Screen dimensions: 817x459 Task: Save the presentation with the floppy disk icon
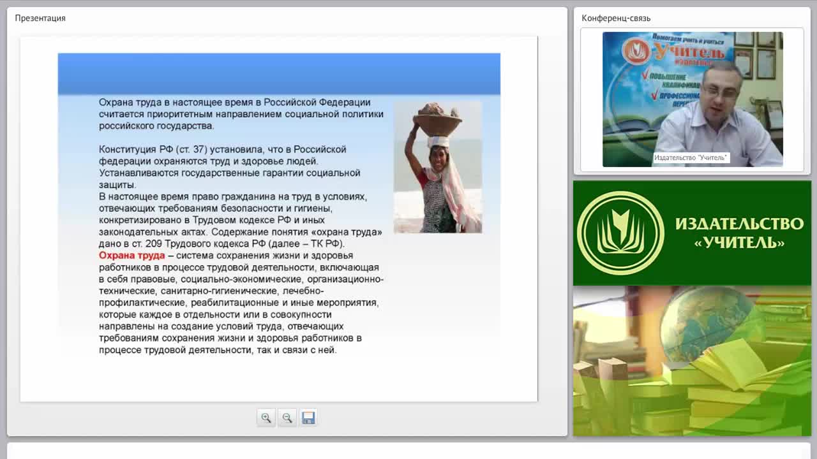(x=308, y=418)
